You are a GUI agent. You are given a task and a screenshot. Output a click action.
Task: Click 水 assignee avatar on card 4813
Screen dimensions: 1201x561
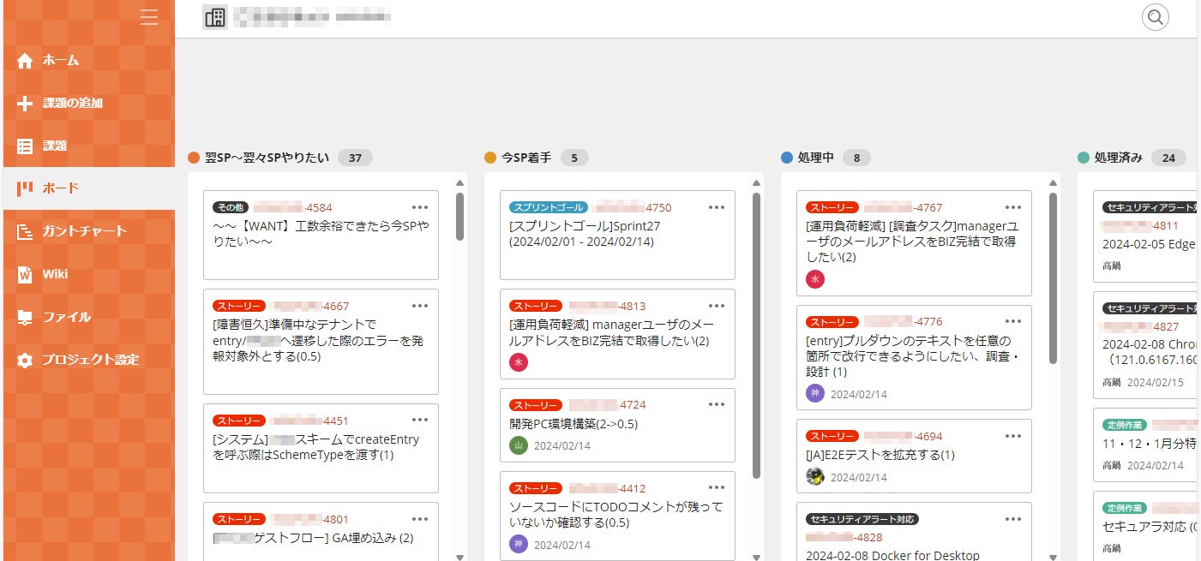click(x=519, y=362)
